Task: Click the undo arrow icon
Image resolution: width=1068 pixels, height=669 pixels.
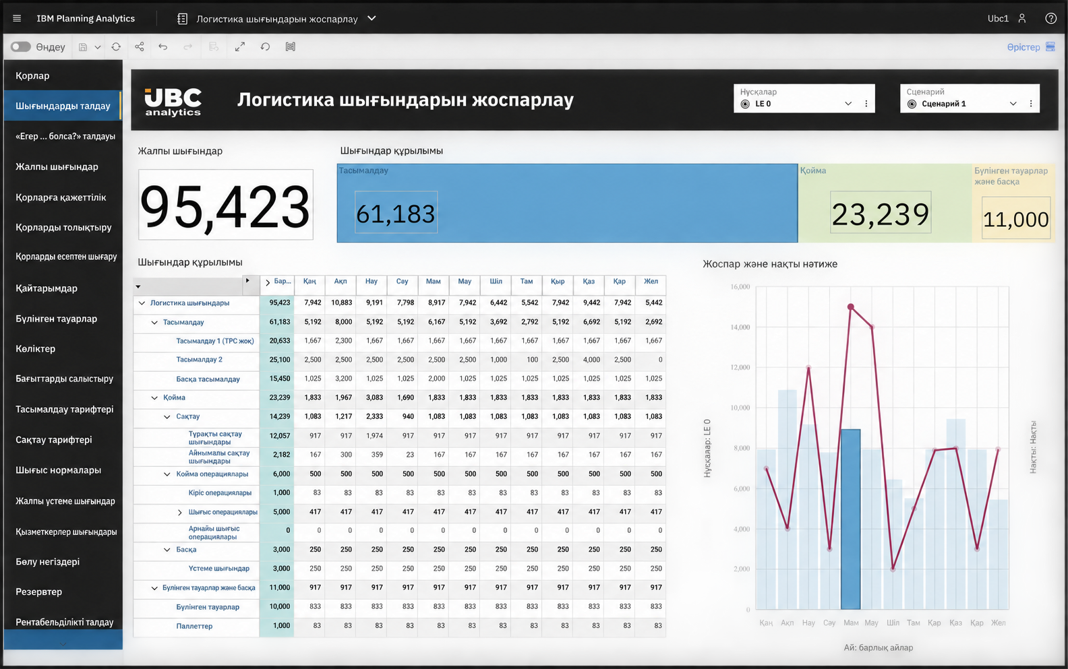Action: pyautogui.click(x=163, y=46)
